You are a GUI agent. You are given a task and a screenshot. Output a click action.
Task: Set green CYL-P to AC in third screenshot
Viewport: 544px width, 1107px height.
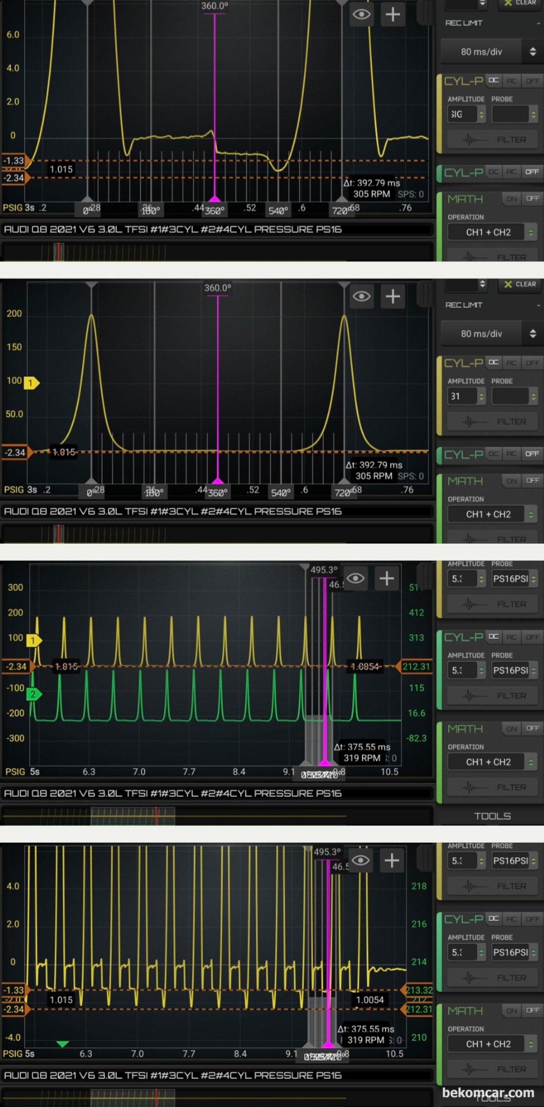point(511,637)
